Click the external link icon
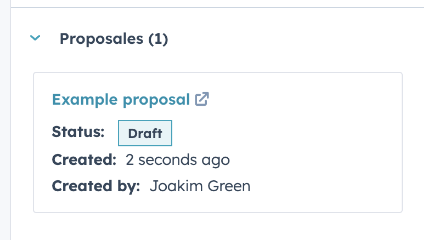 pyautogui.click(x=202, y=99)
